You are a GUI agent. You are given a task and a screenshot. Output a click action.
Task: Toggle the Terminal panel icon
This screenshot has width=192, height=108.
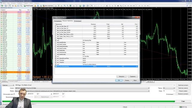[x=18, y=6]
